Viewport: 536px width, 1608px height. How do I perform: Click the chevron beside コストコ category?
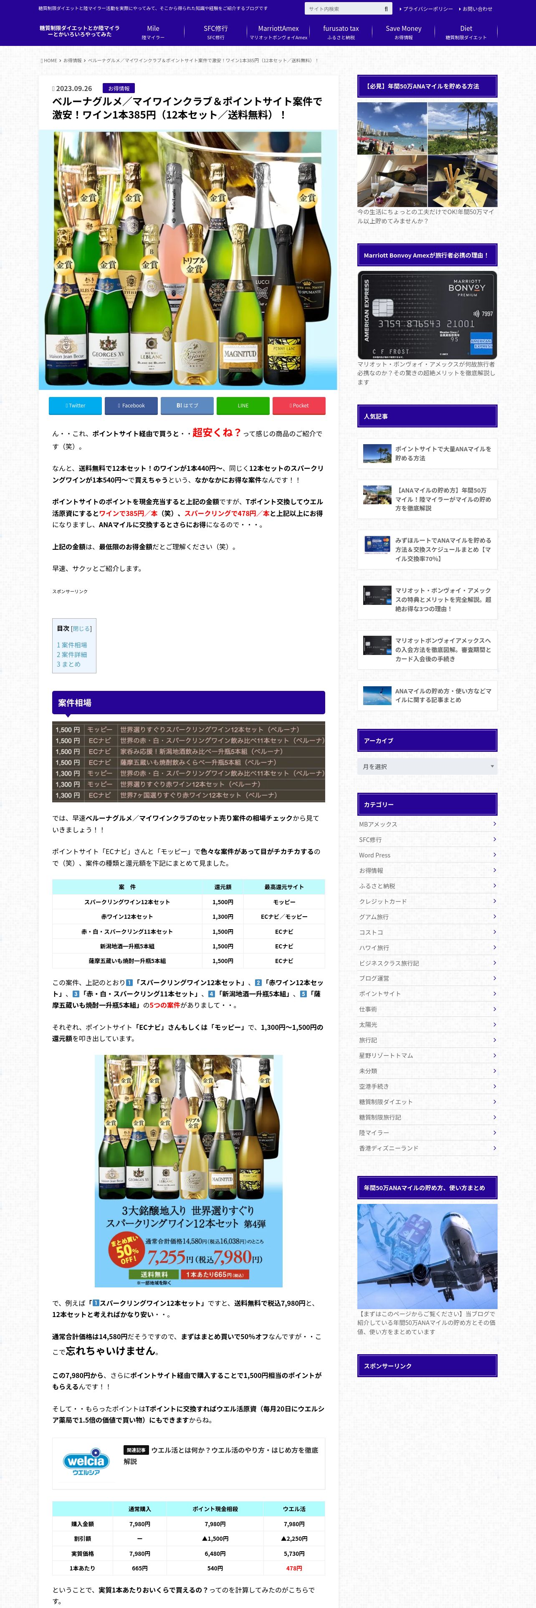pyautogui.click(x=494, y=932)
